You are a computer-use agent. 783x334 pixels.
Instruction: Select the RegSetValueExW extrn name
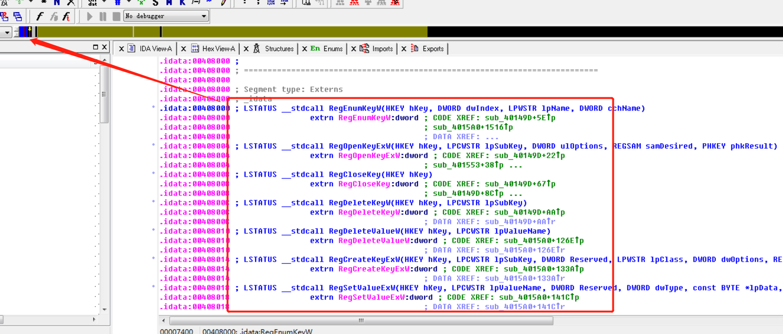point(371,297)
